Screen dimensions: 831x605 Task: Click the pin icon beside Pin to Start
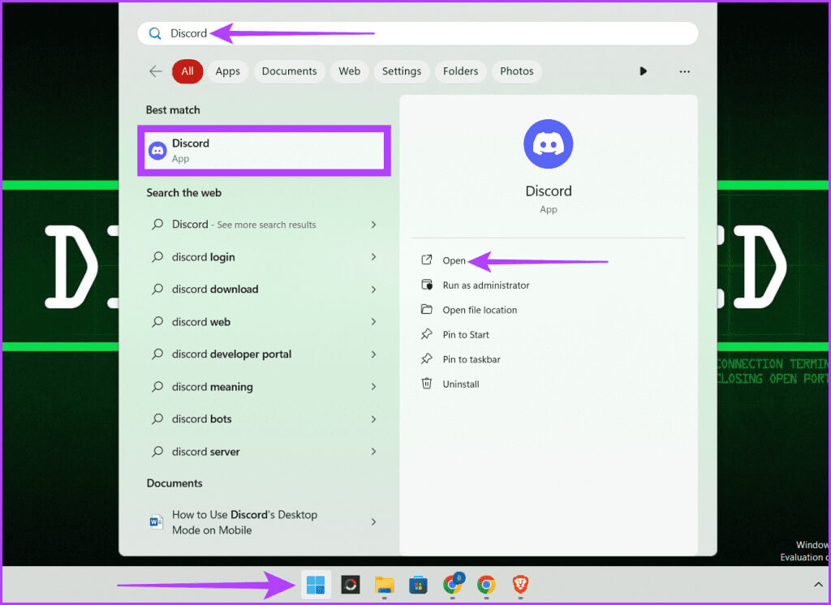click(x=427, y=334)
